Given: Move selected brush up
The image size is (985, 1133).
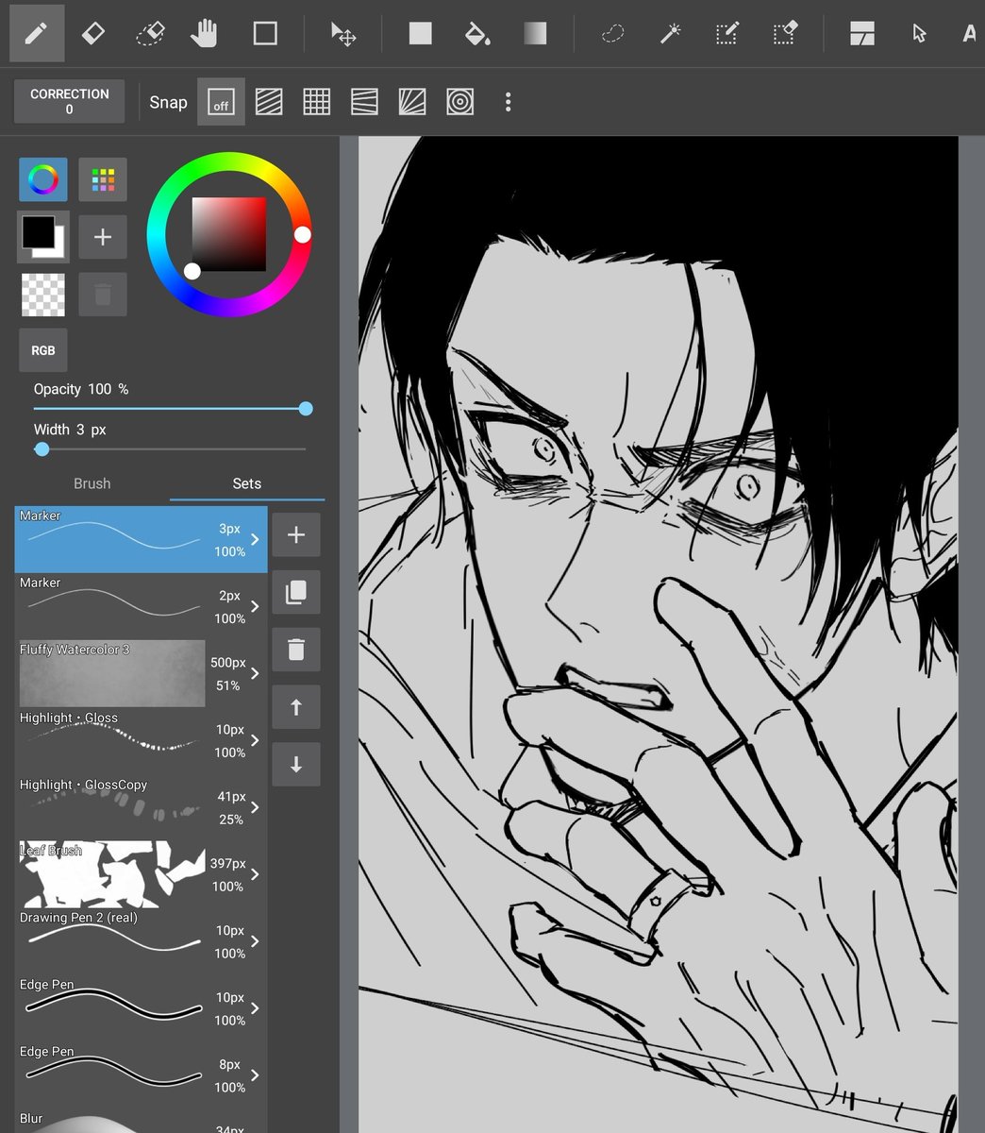Looking at the screenshot, I should coord(296,707).
